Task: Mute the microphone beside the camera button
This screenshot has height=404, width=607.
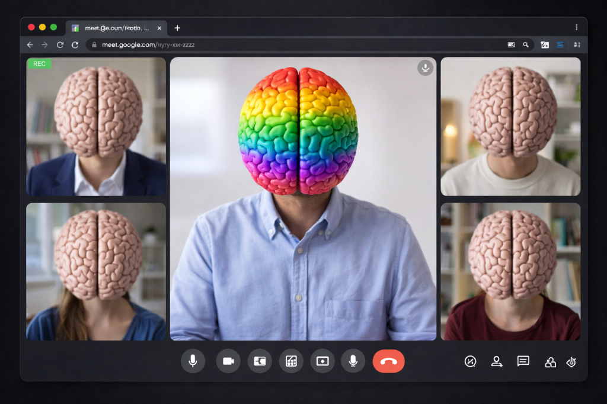Action: [x=193, y=361]
